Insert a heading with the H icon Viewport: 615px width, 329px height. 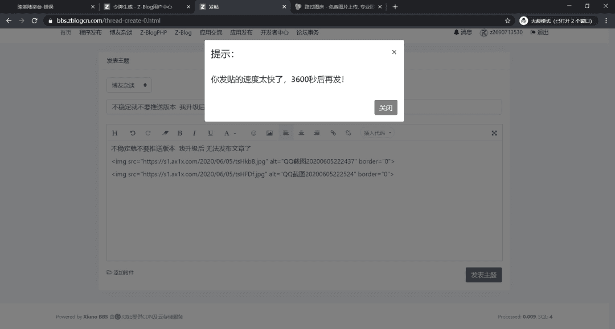(114, 132)
